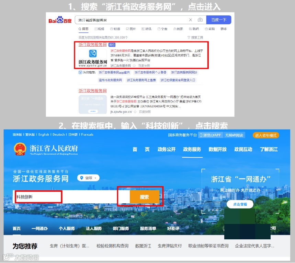Select the 贴吧 search tab
Viewport: 295px width, 263px height.
pos(194,29)
